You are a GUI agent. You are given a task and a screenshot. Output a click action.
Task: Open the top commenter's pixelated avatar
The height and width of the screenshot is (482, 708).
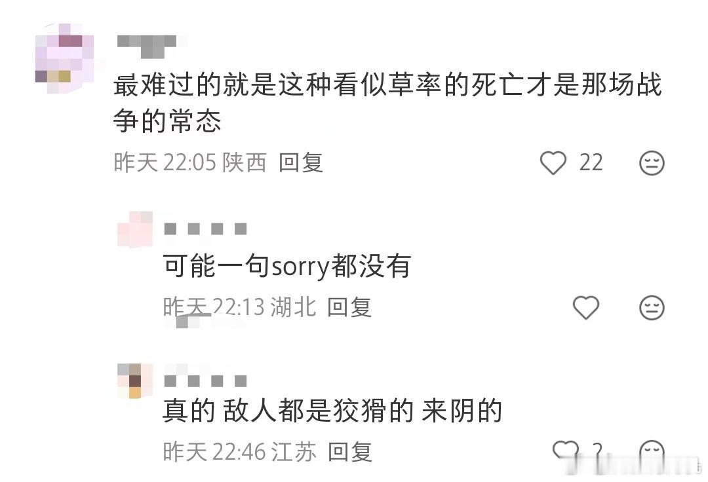(65, 59)
